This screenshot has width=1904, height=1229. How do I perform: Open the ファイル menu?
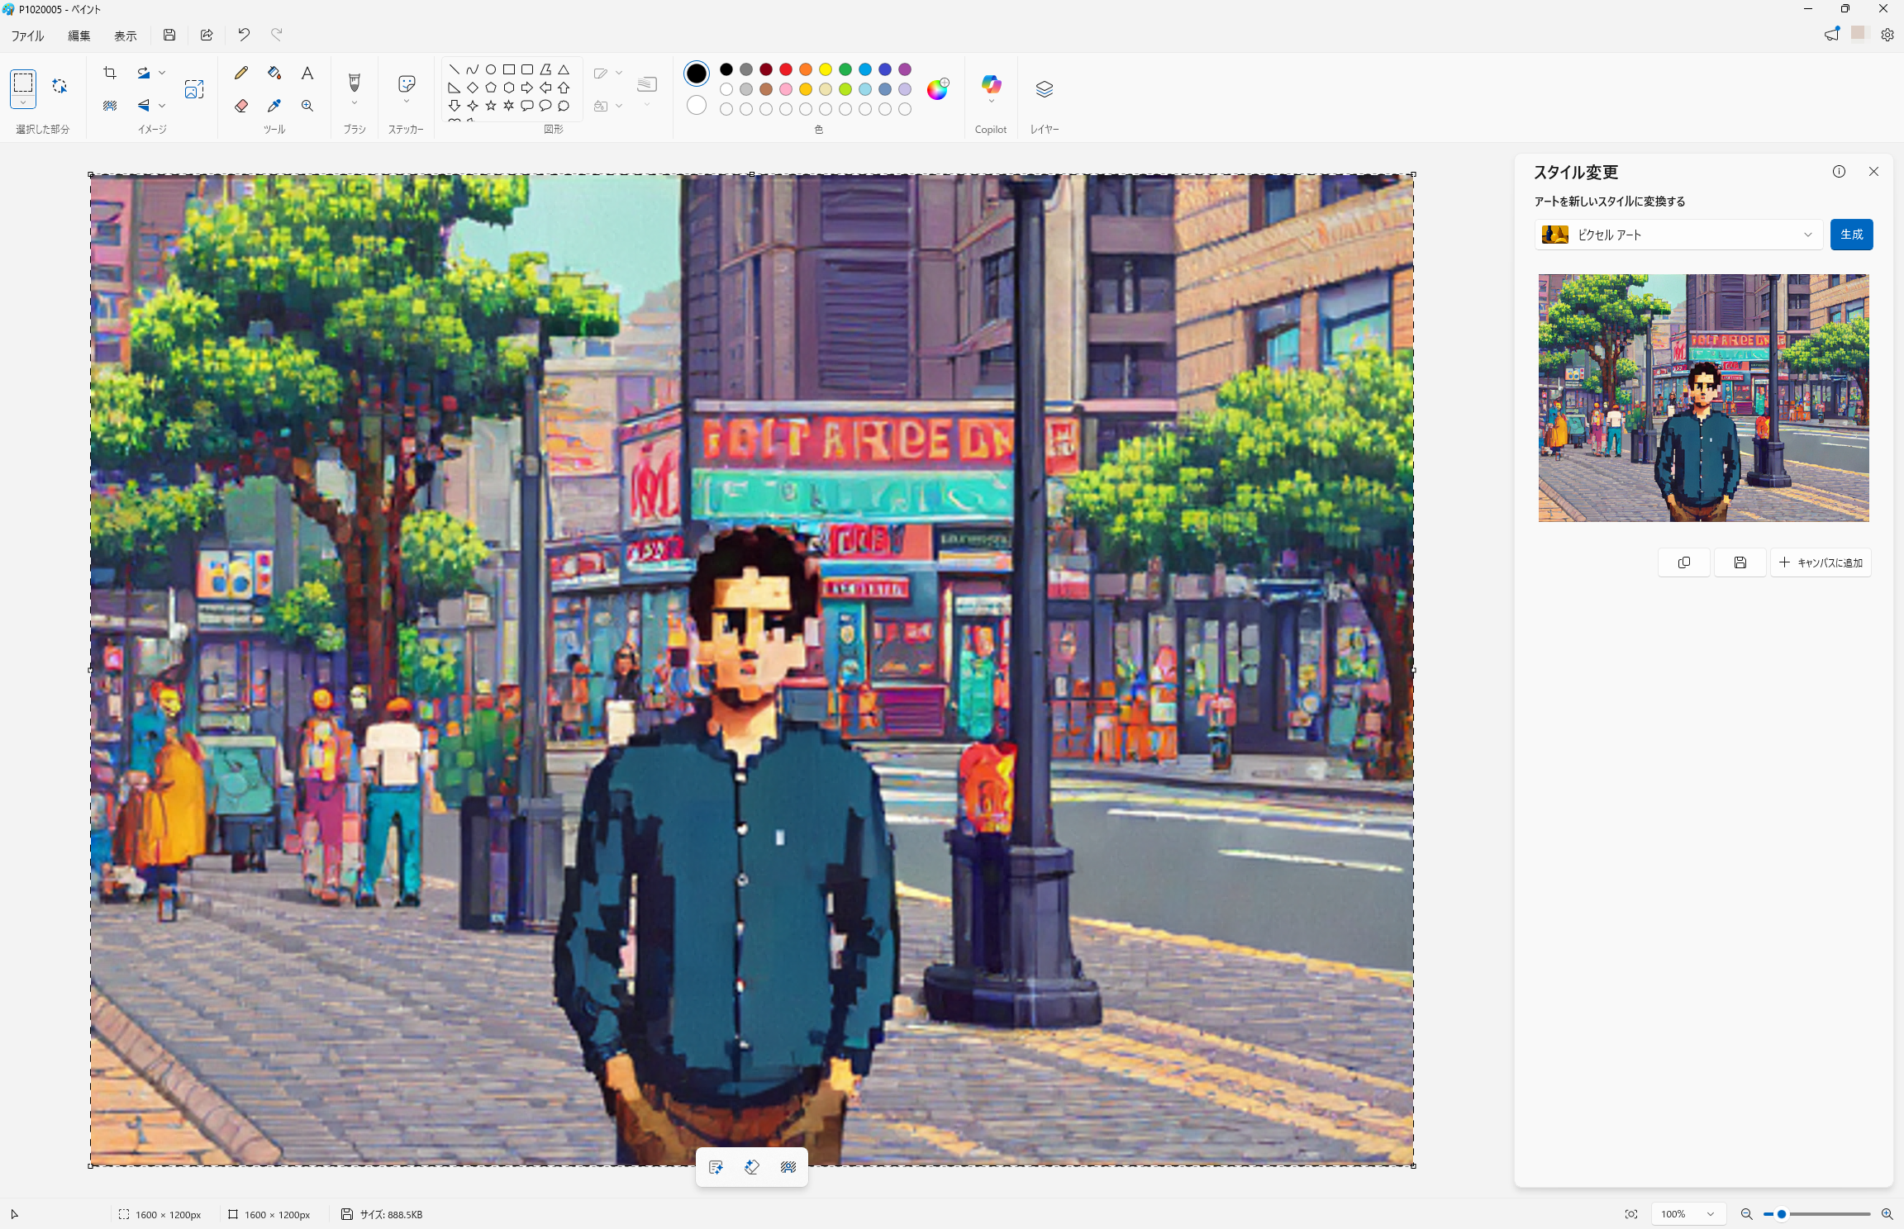[x=28, y=36]
